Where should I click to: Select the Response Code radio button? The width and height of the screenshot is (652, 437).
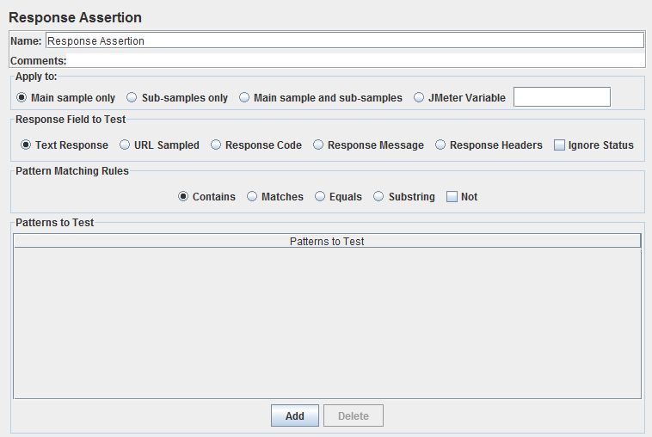[x=216, y=145]
